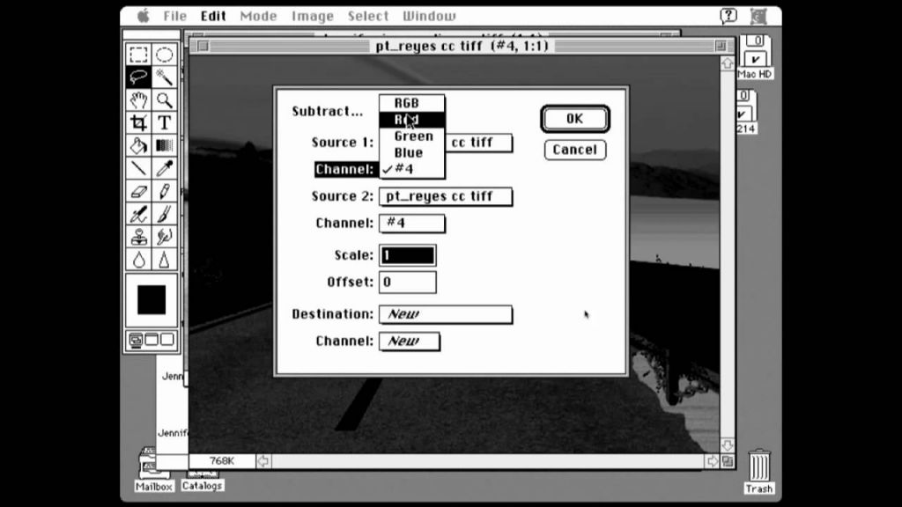
Task: Choose the Crop tool
Action: [x=138, y=122]
